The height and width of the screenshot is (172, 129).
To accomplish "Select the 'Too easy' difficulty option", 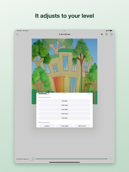I will coord(64,101).
